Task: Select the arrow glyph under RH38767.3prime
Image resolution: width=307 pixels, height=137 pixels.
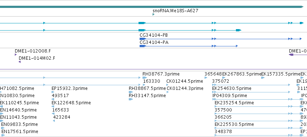Action: click(x=145, y=78)
